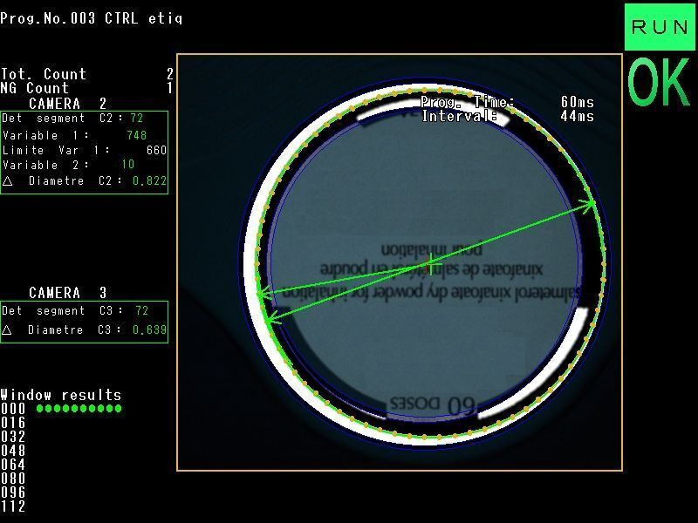The width and height of the screenshot is (698, 523).
Task: Click the Window results row 112
Action: 13,506
